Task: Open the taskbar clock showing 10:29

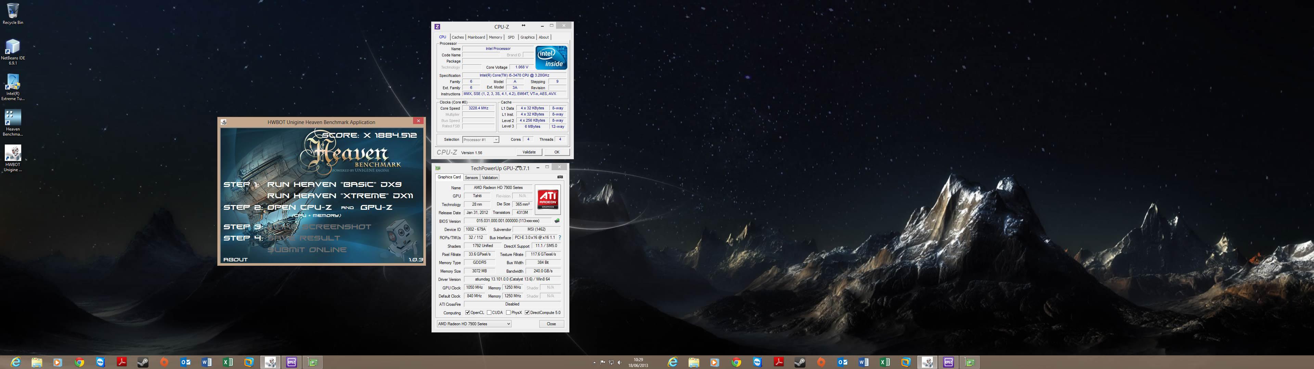Action: [638, 363]
